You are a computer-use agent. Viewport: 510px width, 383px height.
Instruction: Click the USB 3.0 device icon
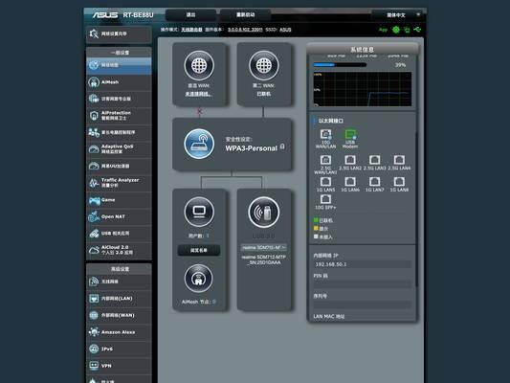click(264, 213)
